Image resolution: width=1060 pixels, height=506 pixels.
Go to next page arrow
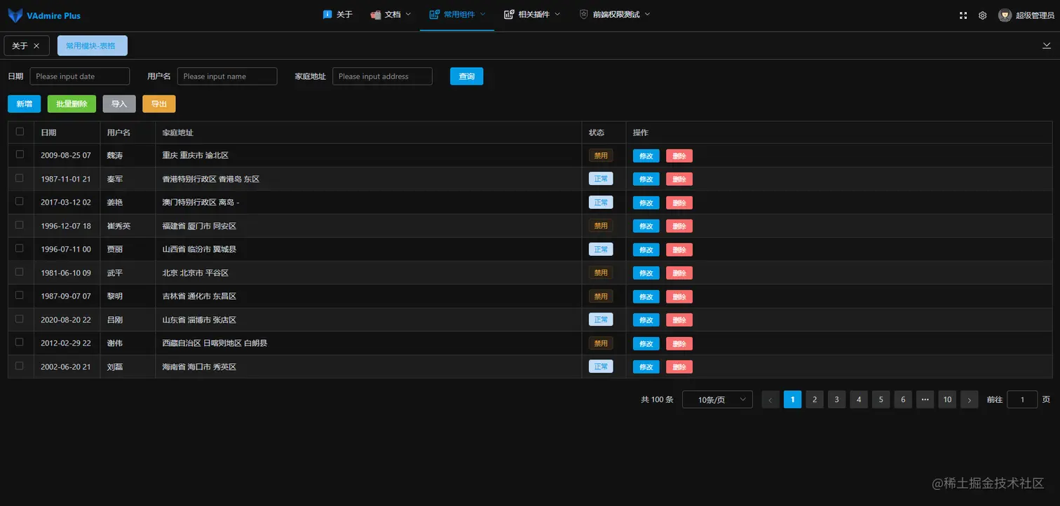coord(970,399)
